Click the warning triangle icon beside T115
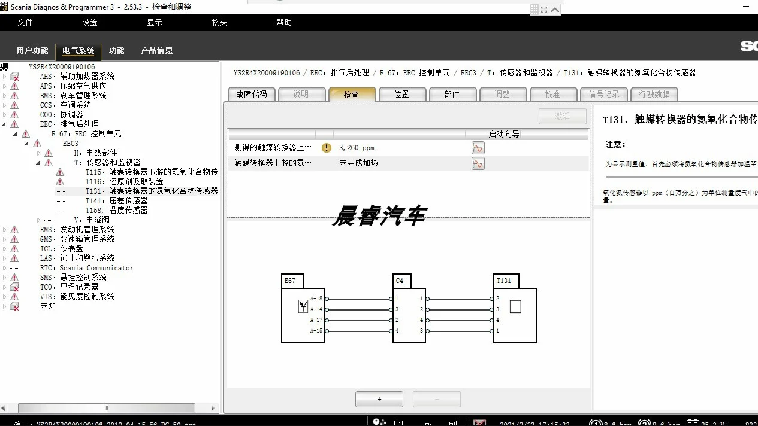This screenshot has height=426, width=758. [60, 172]
